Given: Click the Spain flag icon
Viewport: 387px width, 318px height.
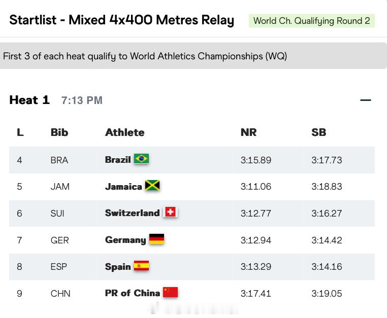Looking at the screenshot, I should point(141,266).
